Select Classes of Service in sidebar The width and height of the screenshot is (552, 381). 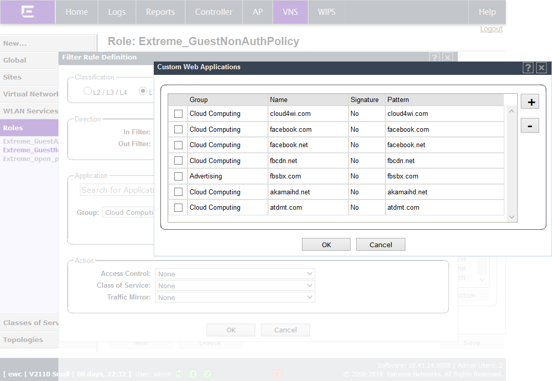click(x=30, y=323)
